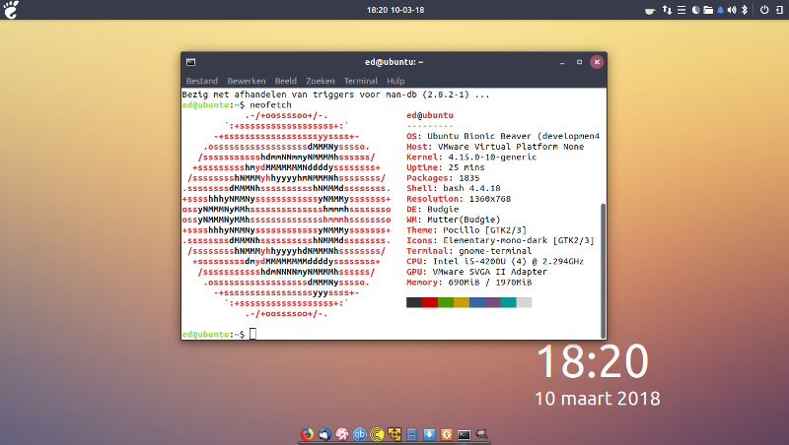
Task: Open the Budgie applications menu
Action: 11,10
